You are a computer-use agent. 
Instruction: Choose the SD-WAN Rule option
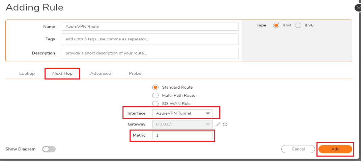pos(156,103)
